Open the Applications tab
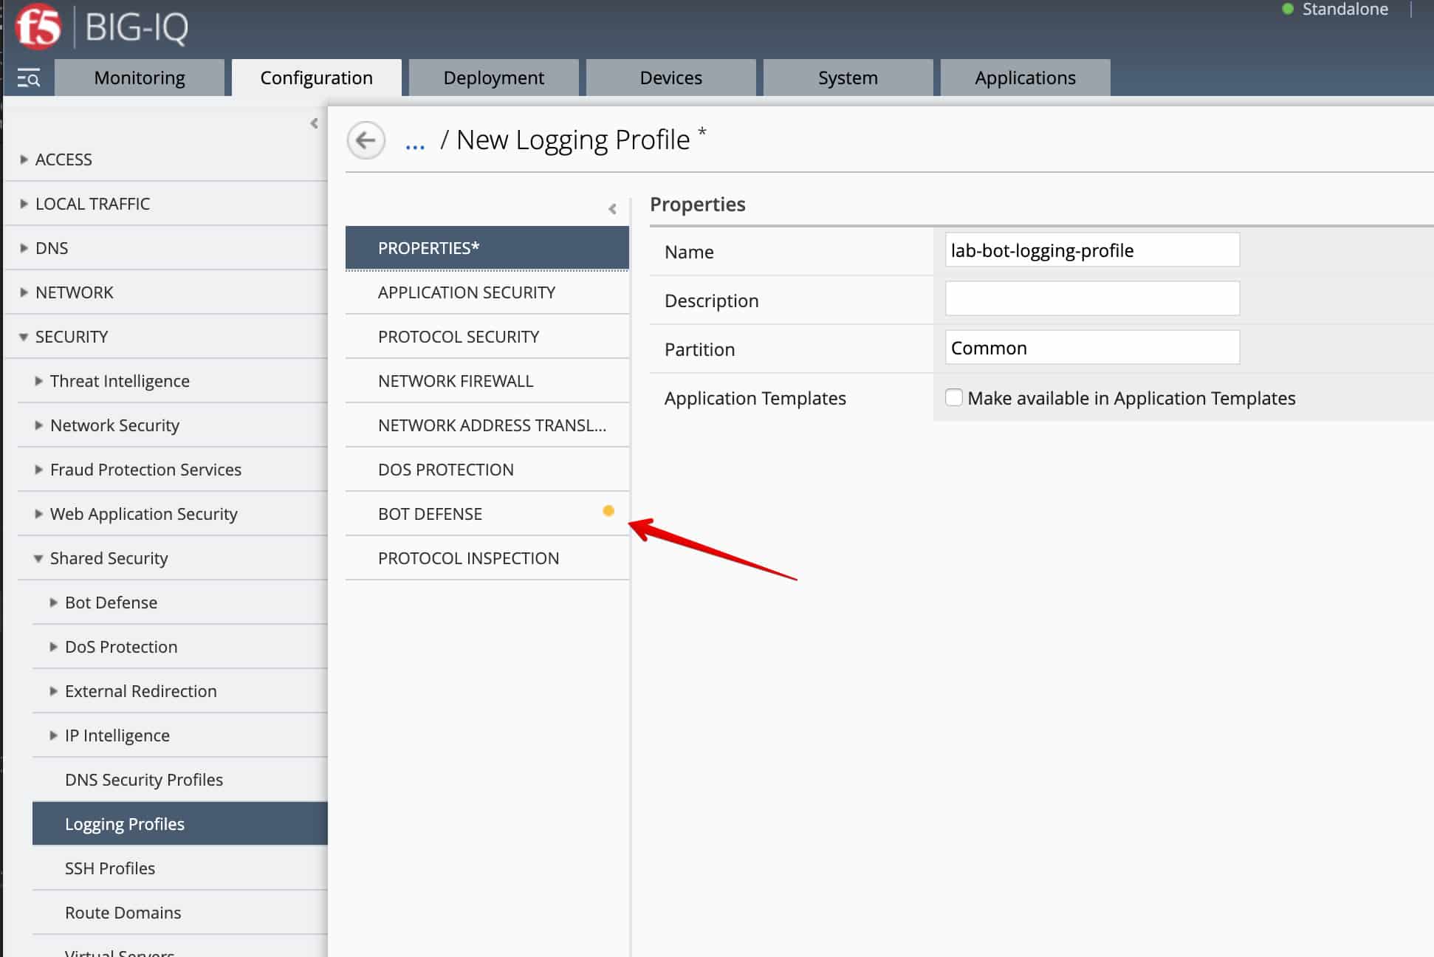The height and width of the screenshot is (957, 1434). click(x=1026, y=78)
